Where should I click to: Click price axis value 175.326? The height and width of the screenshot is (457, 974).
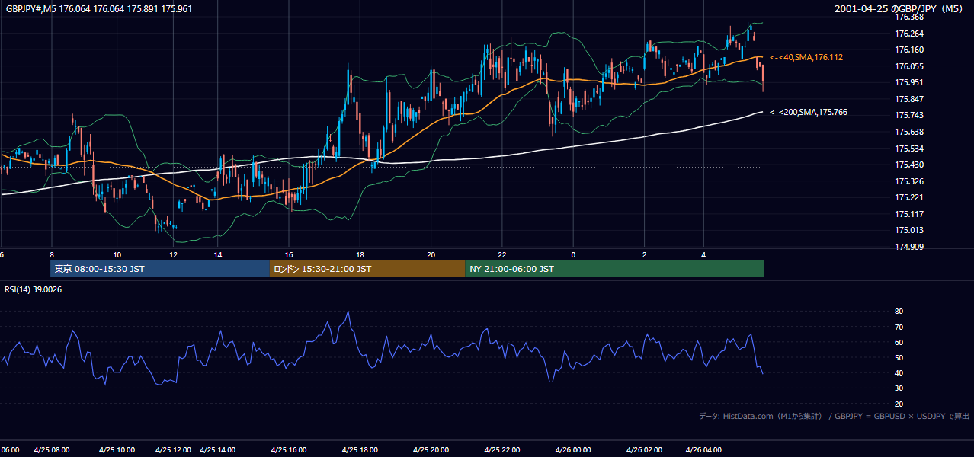point(909,181)
